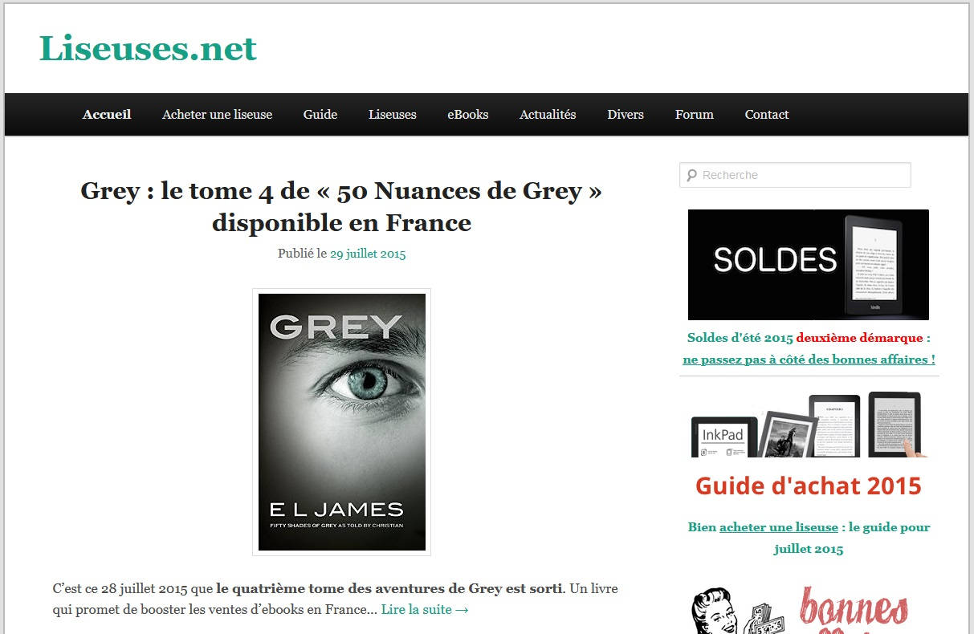Image resolution: width=974 pixels, height=634 pixels.
Task: Open the Acheter une liseuse menu
Action: [x=218, y=115]
